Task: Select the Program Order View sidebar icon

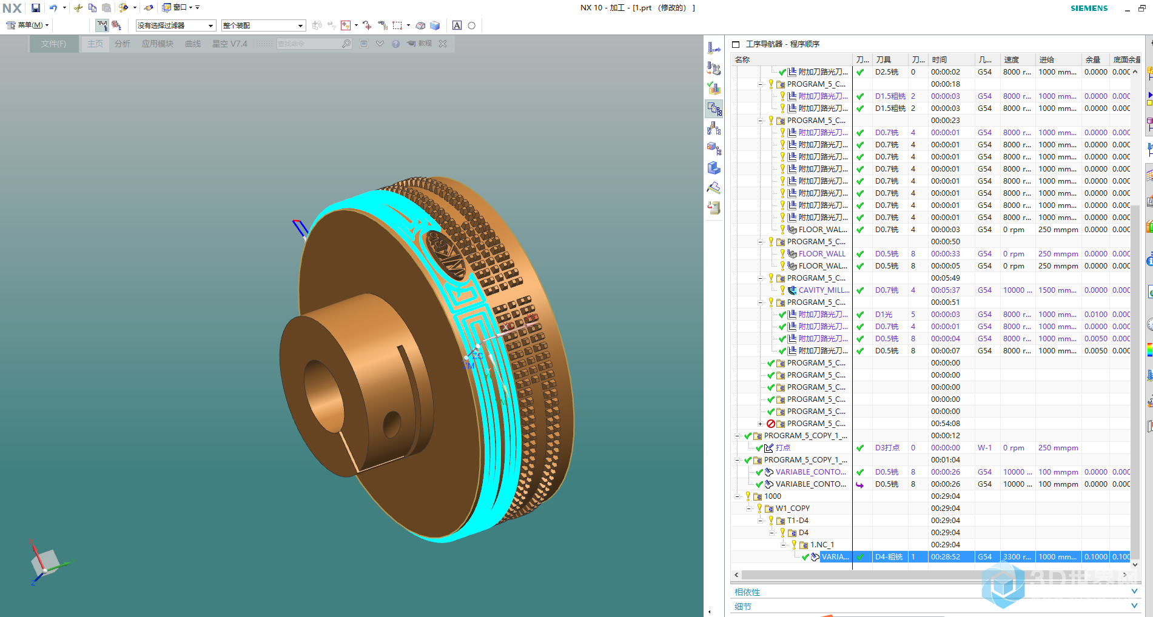Action: click(x=714, y=109)
